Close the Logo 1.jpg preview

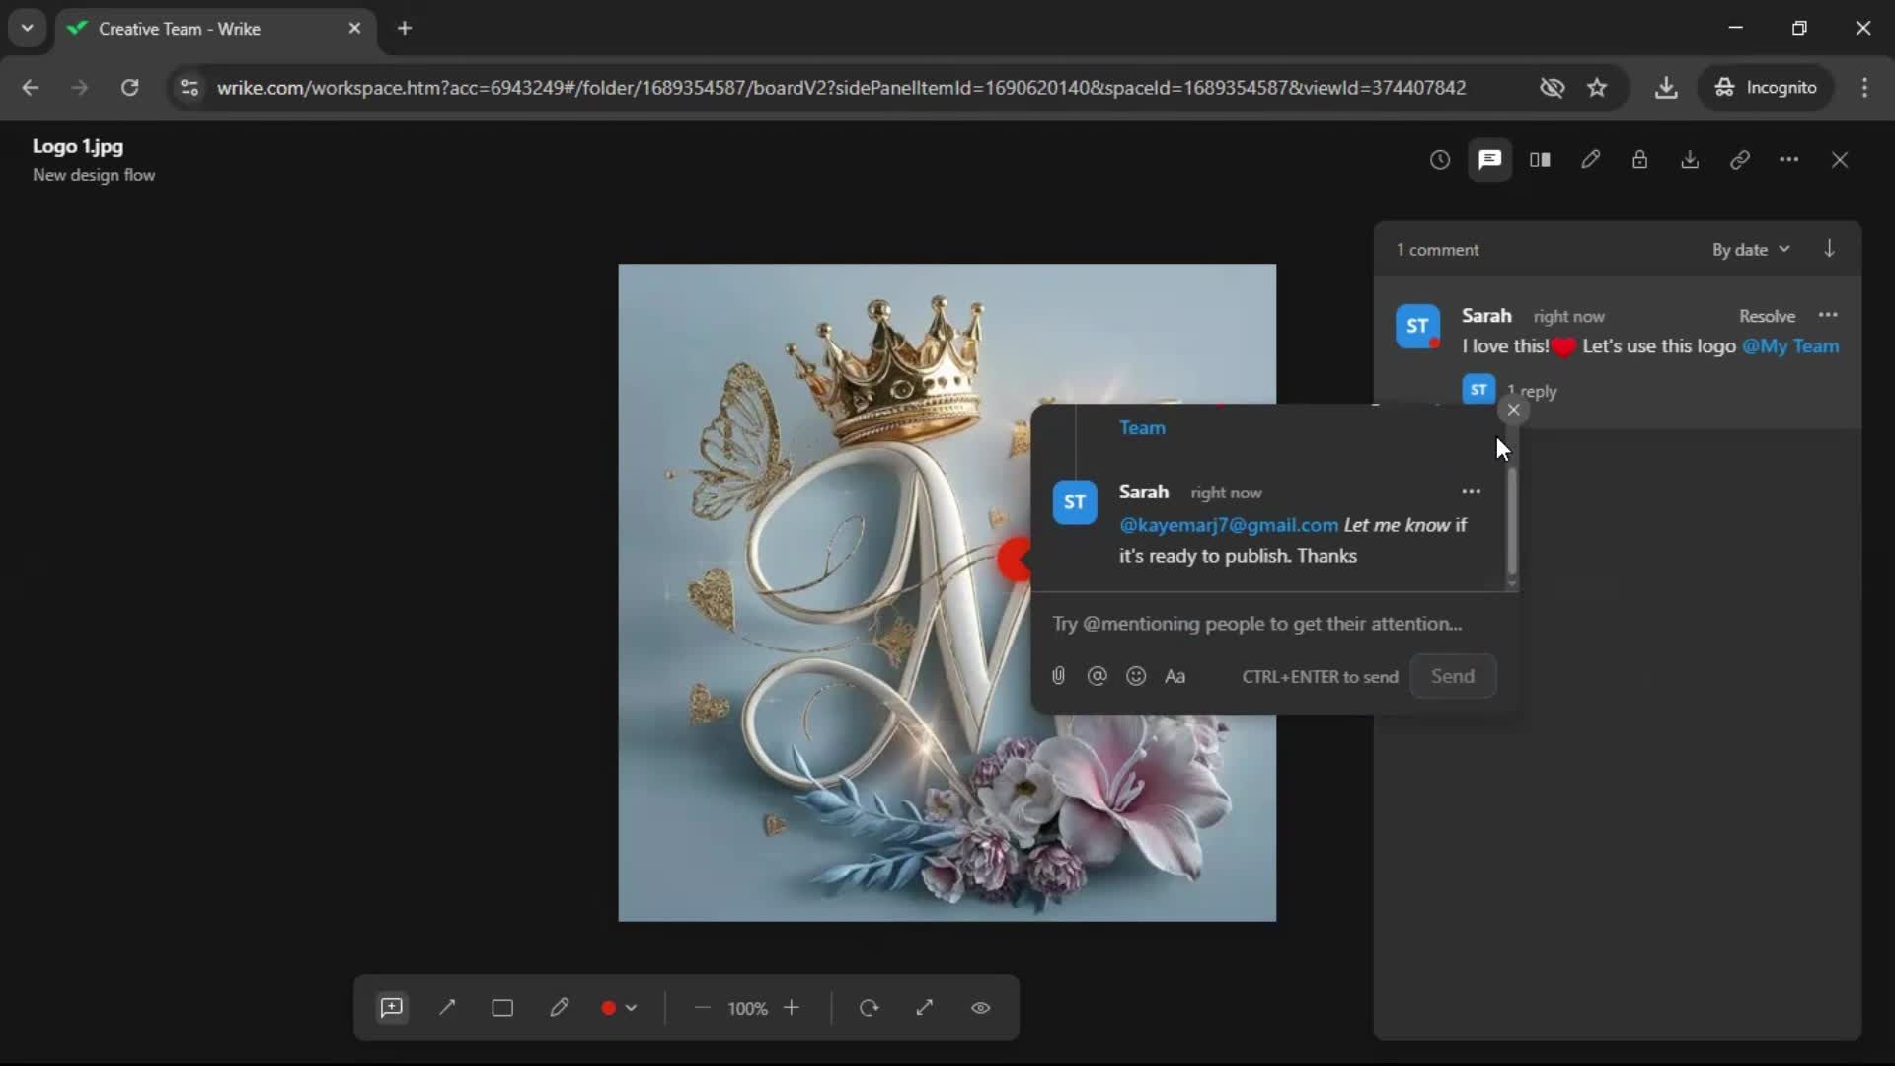click(1840, 160)
